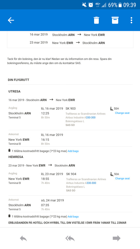The image size is (140, 249).
Task: Tap the battery indicator in status bar
Action: tap(120, 5)
